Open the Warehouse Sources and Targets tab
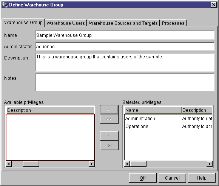Viewport: 219px width, 186px height. 123,23
